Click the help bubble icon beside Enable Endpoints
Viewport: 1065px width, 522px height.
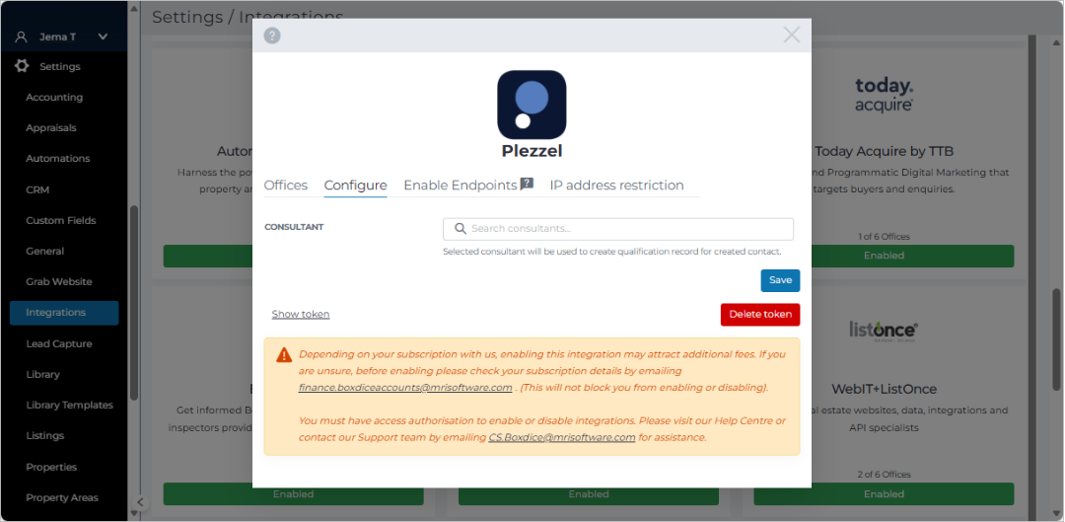[x=527, y=185]
